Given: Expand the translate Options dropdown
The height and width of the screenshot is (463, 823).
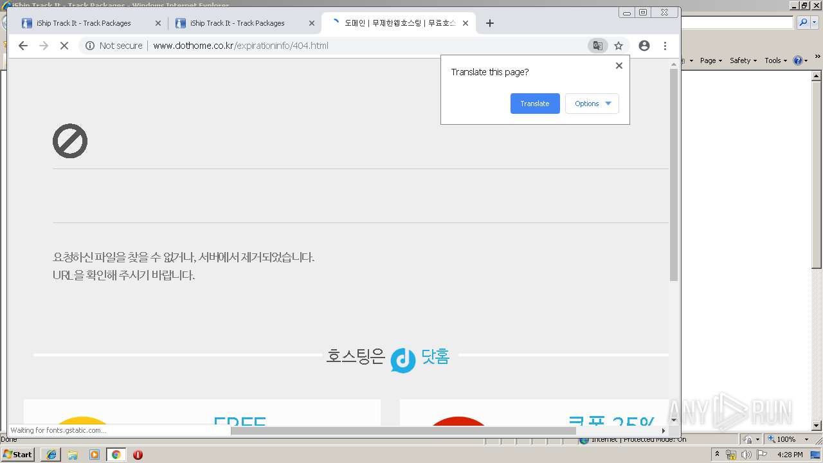Looking at the screenshot, I should coord(592,104).
